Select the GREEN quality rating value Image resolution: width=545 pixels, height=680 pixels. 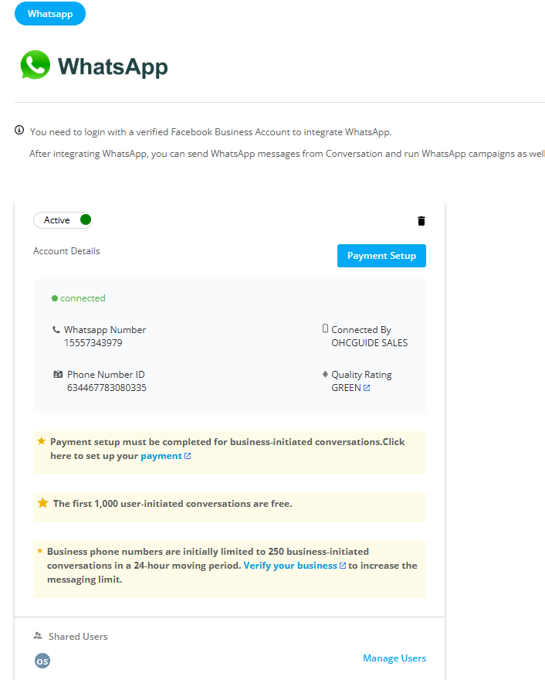coord(346,387)
